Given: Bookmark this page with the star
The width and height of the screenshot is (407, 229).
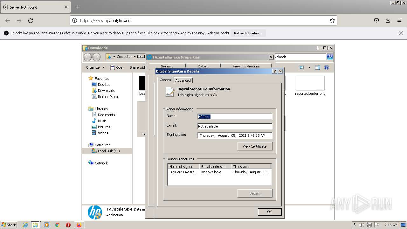Looking at the screenshot, I should click(332, 20).
